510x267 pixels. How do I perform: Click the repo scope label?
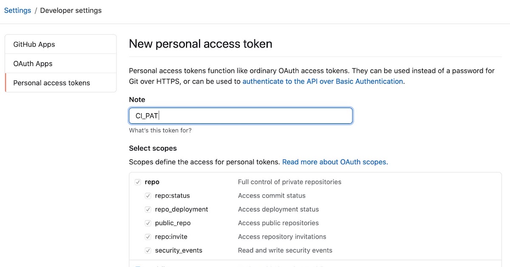click(x=152, y=181)
